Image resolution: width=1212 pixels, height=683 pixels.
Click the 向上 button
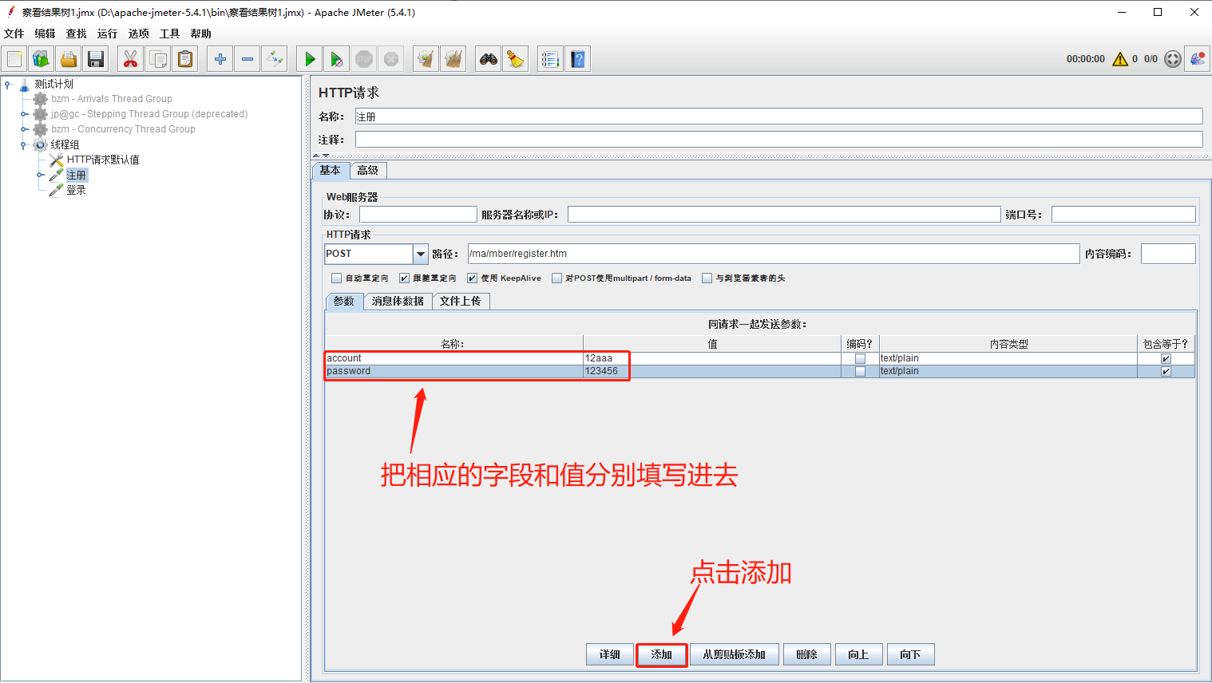coord(859,654)
